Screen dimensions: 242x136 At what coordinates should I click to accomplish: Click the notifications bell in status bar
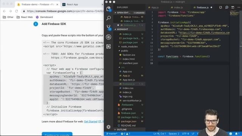[237, 134]
